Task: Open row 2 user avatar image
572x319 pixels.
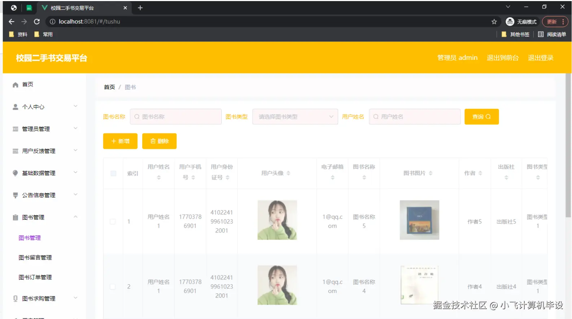Action: pyautogui.click(x=277, y=285)
